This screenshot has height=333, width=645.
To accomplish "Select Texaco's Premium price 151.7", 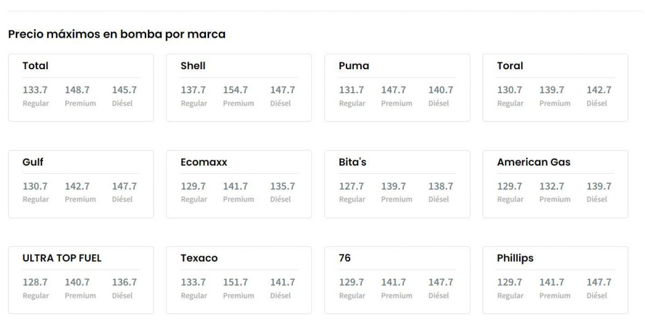I will pos(235,282).
